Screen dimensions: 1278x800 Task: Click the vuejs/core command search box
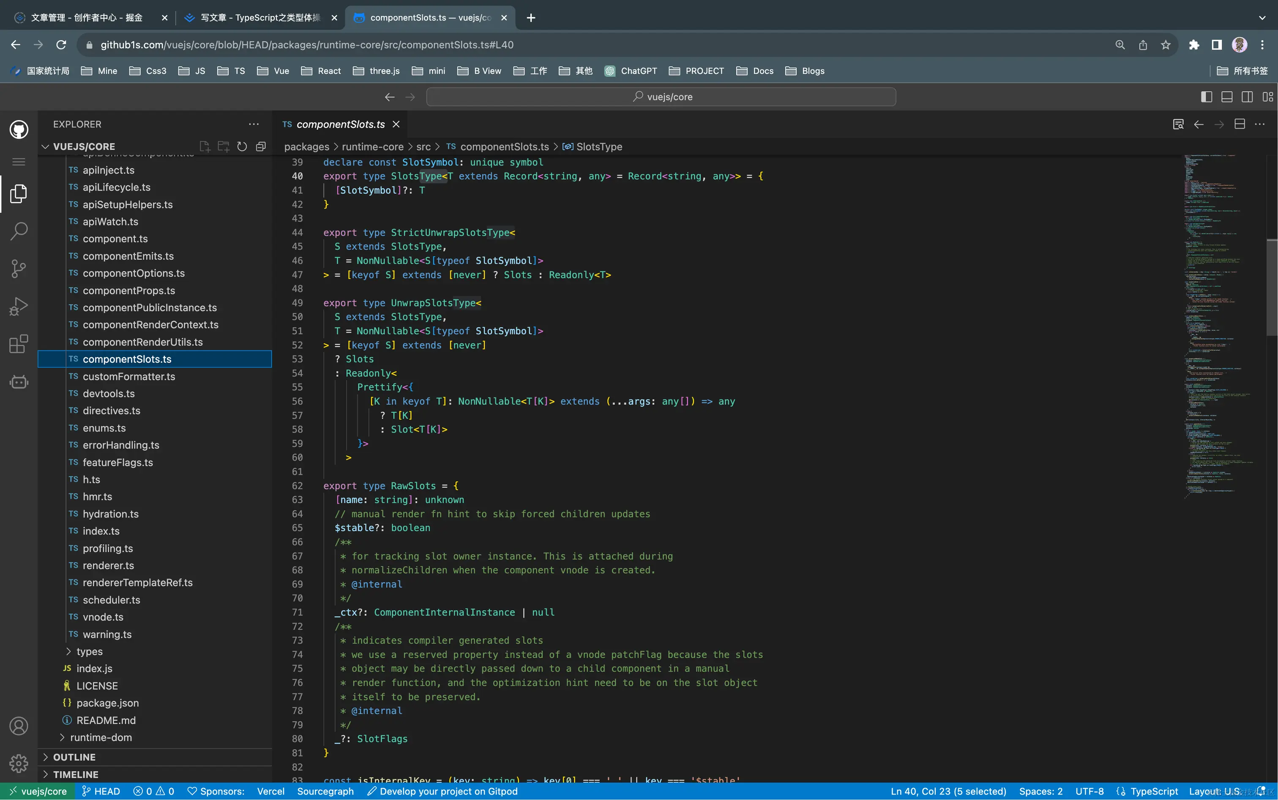pos(661,97)
